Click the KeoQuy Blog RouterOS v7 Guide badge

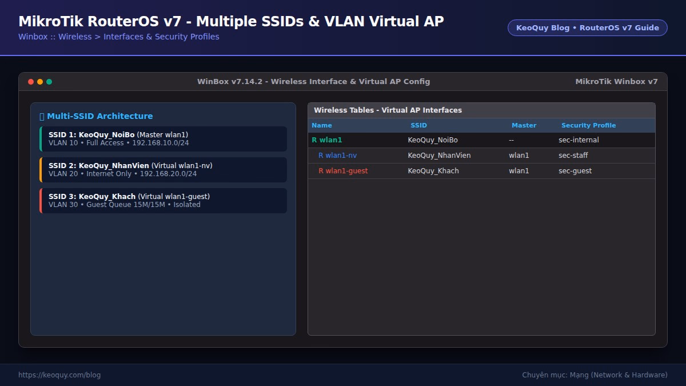tap(588, 27)
